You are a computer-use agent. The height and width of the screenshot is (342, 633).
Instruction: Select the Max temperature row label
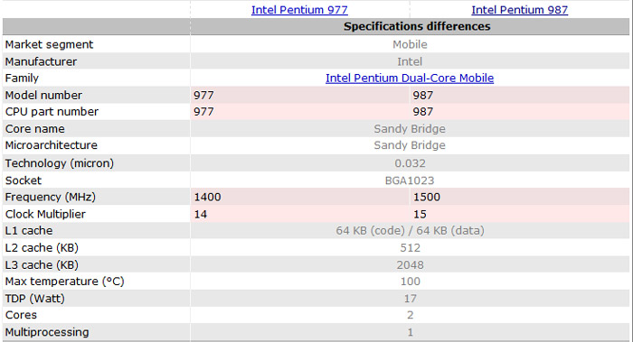tap(64, 282)
